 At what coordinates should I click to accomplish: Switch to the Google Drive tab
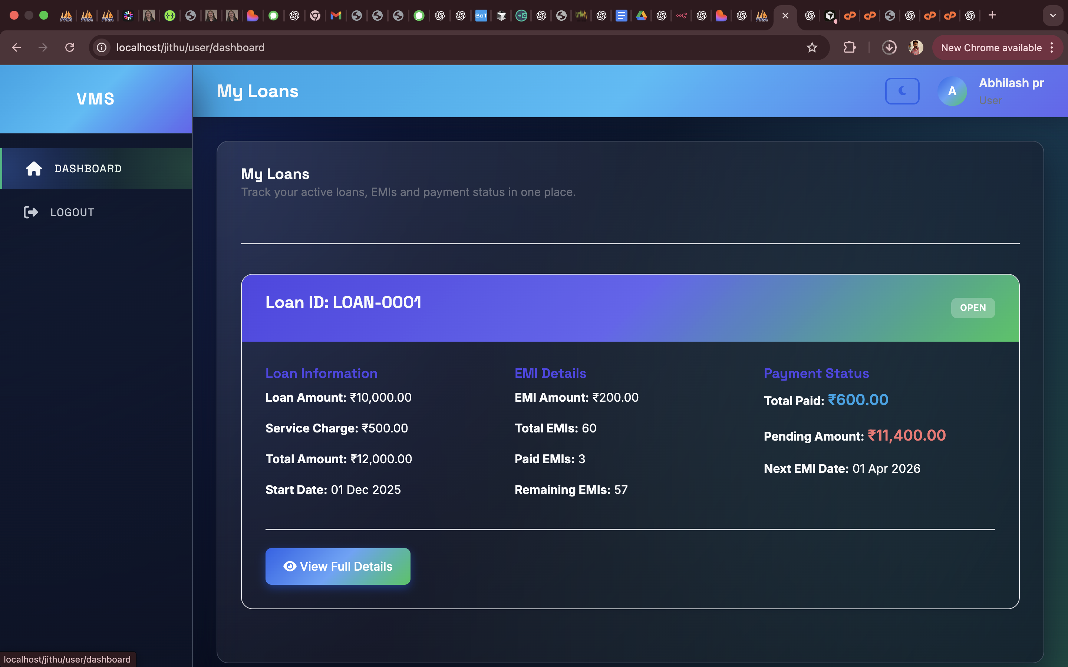tap(641, 16)
